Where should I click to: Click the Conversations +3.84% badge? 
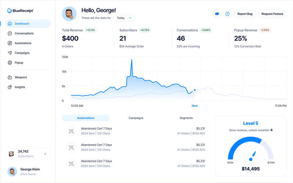point(206,30)
